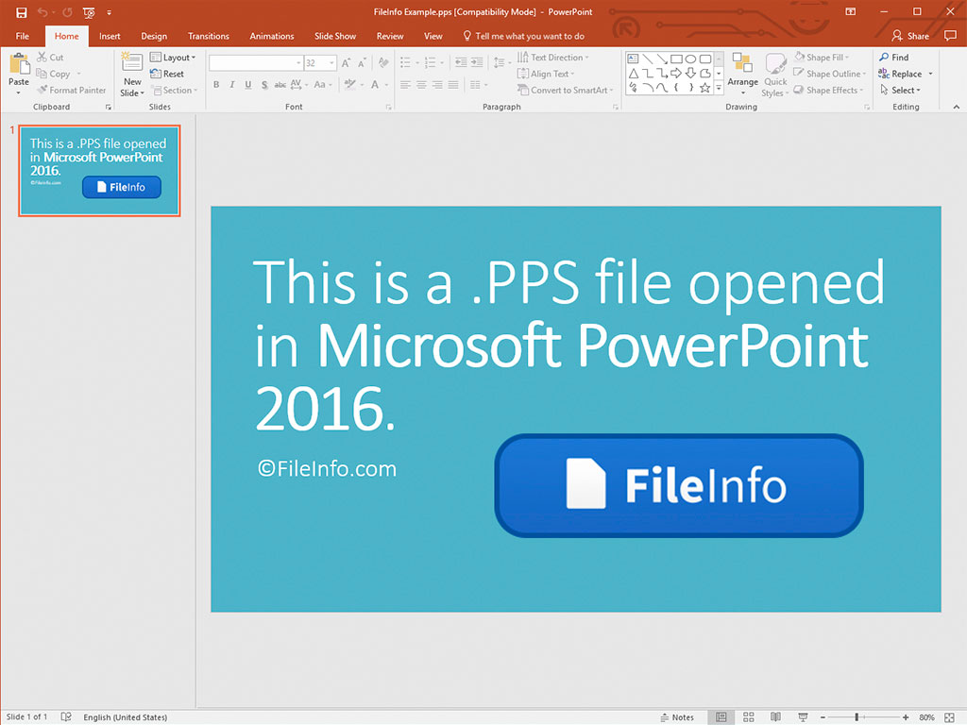Image resolution: width=967 pixels, height=725 pixels.
Task: Increase list indent level
Action: 477,62
